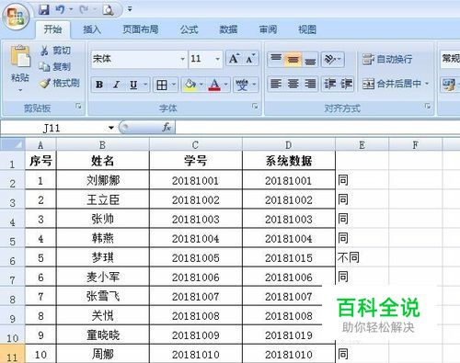Click 合并后居中 merge and center
Screen dimensions: 460x363
[391, 84]
